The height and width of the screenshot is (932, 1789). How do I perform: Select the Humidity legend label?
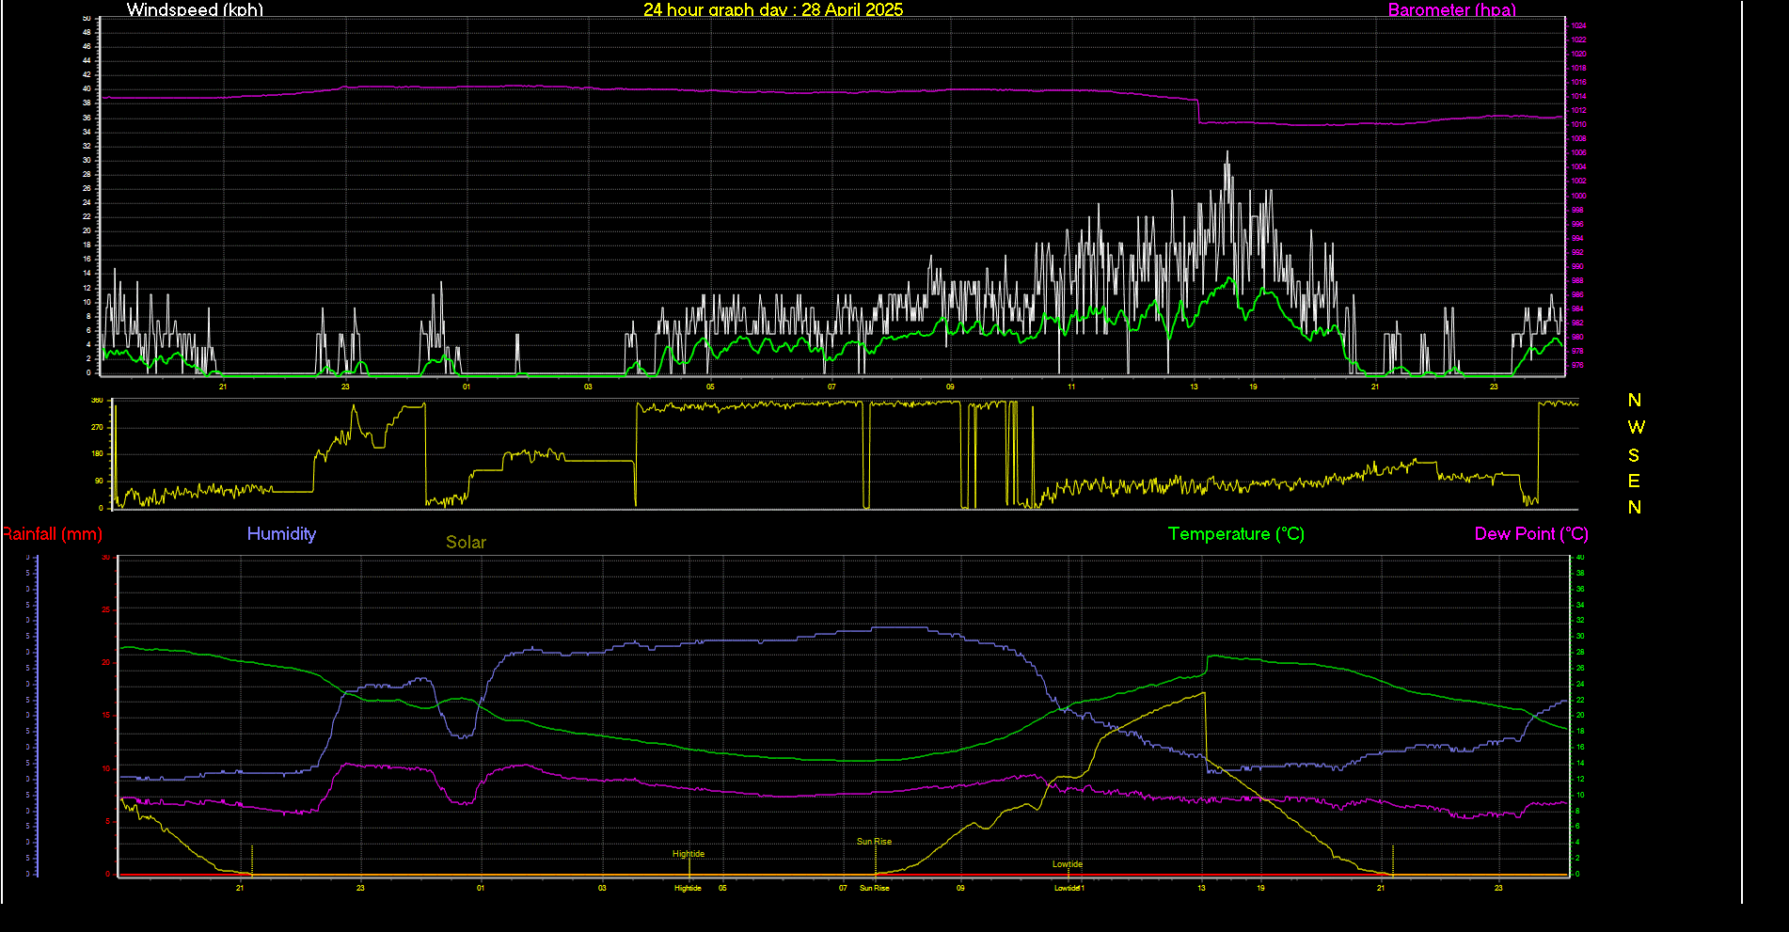click(281, 534)
